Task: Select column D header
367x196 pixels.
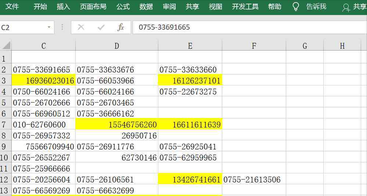Action: [117, 46]
